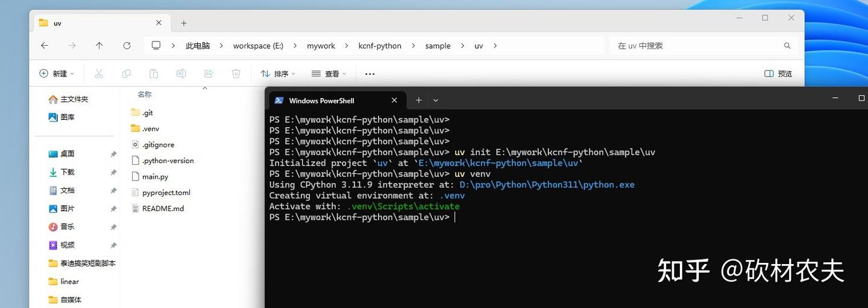Viewport: 868px width, 308px height.
Task: Open PowerShell new tab profile dropdown
Action: point(436,100)
